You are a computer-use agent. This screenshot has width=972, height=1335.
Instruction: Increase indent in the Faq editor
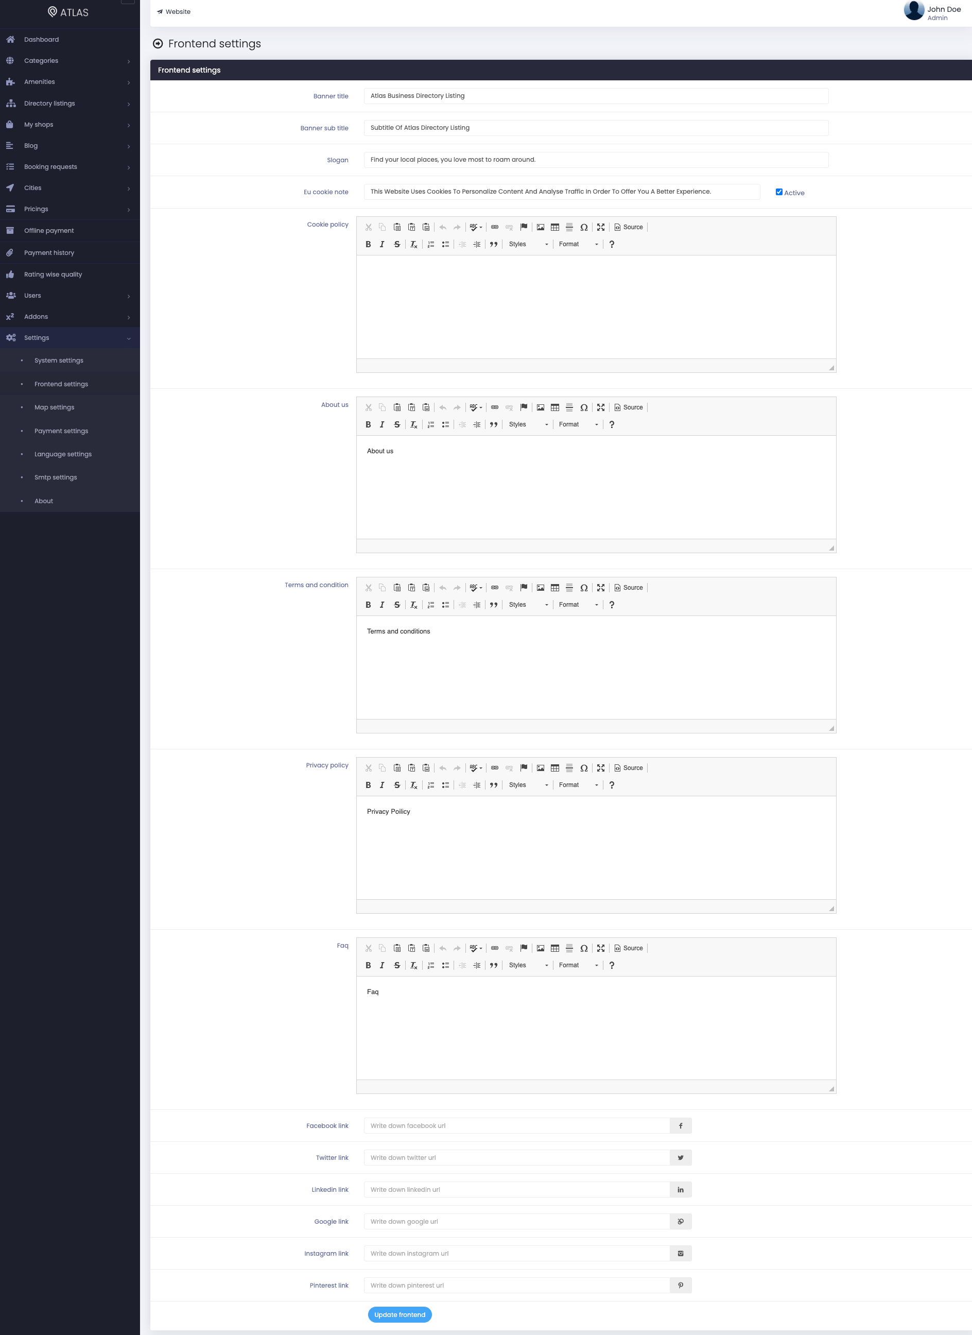477,965
